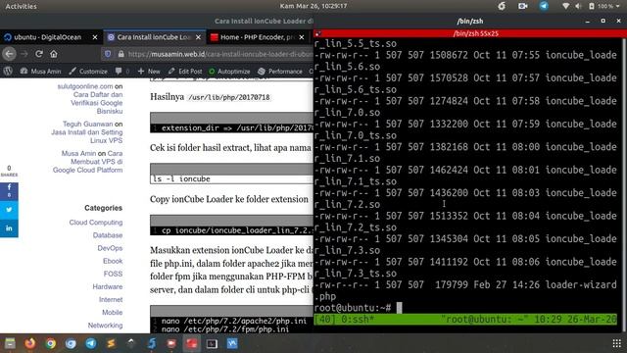Open Telegram from the dock

coord(91,343)
